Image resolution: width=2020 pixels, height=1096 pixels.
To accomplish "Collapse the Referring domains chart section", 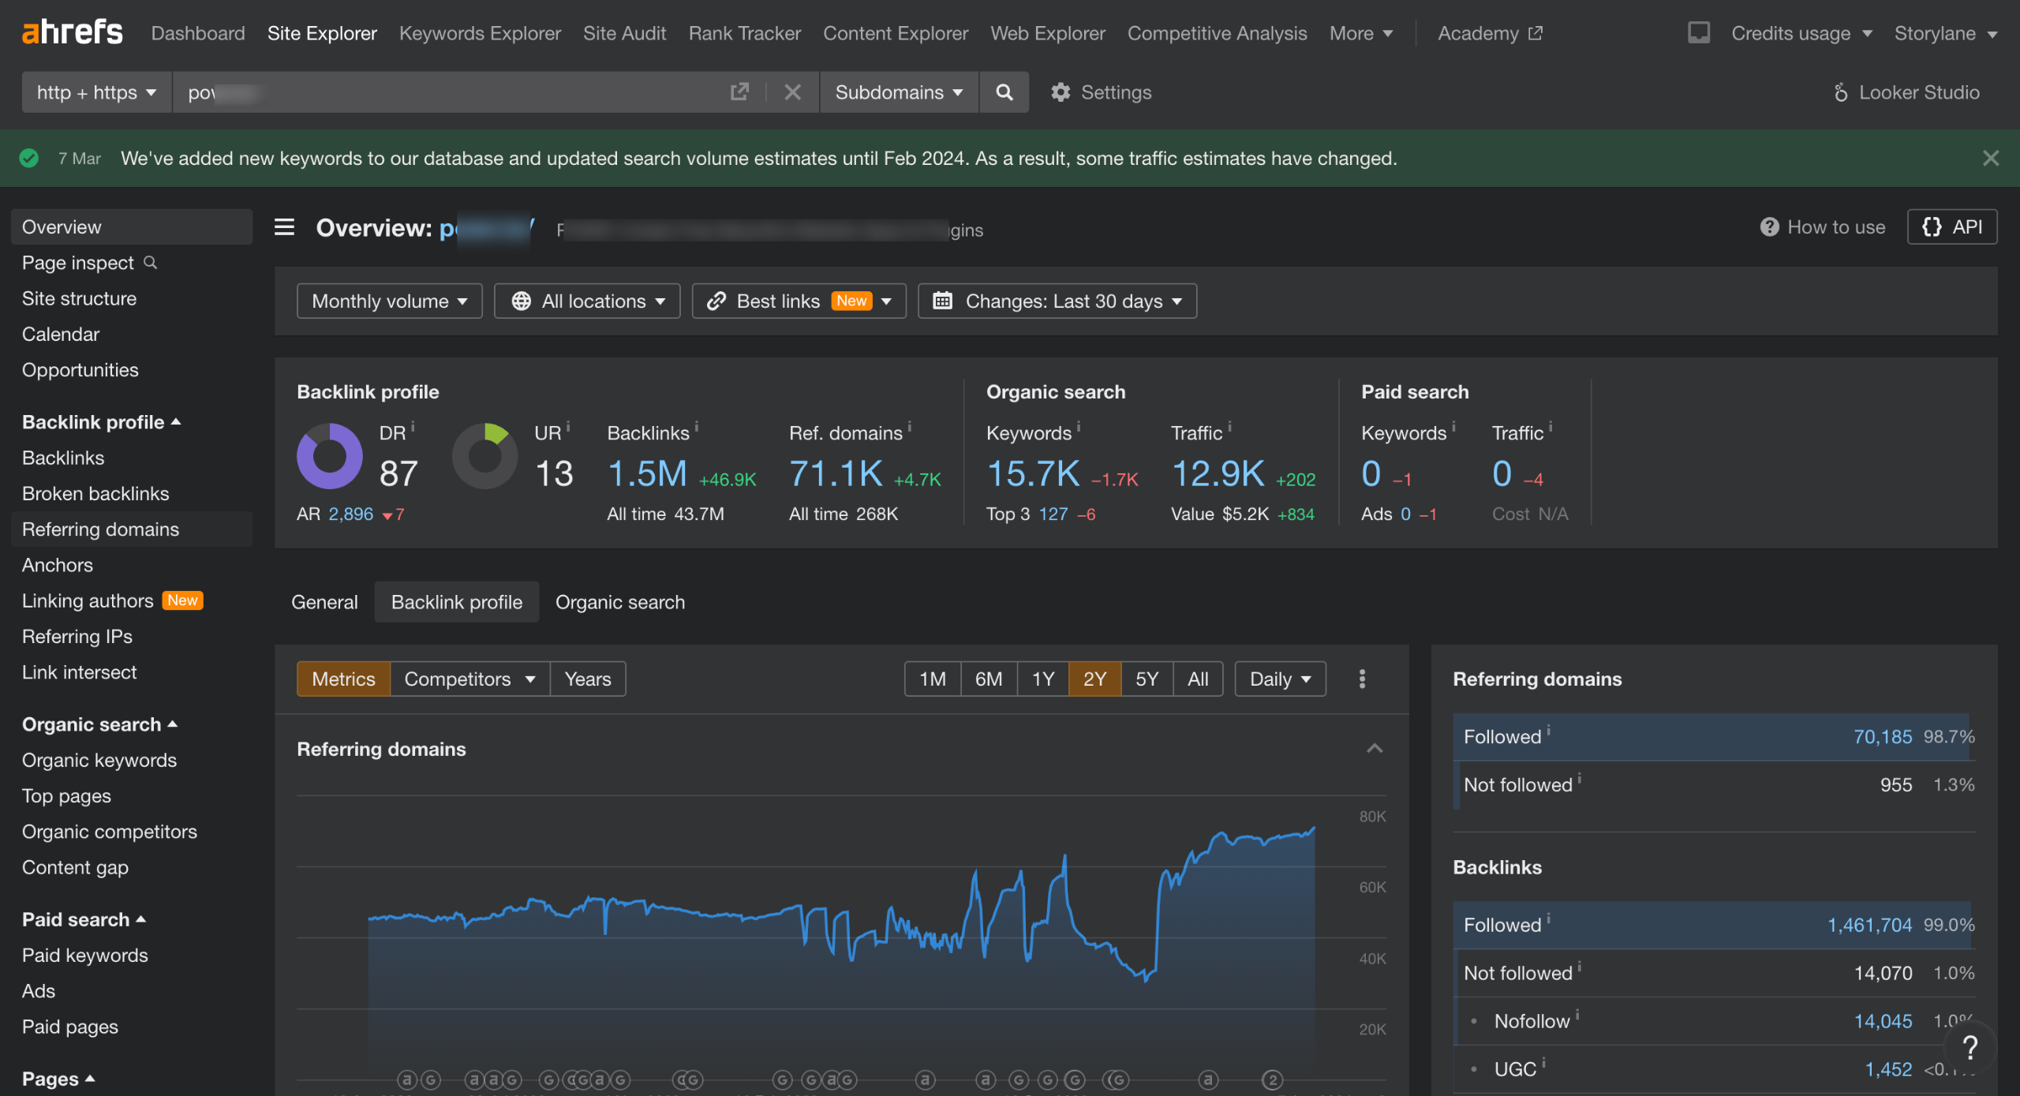I will pyautogui.click(x=1374, y=749).
